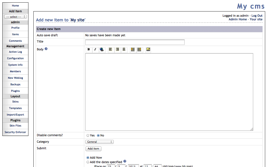
Task: Align body text to the right
Action: [117, 50]
